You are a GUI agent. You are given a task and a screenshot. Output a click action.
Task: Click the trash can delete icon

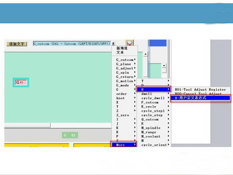tap(129, 43)
